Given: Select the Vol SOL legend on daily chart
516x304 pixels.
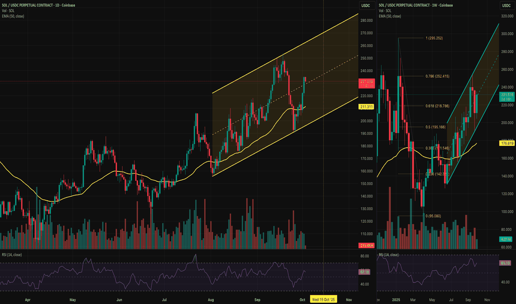Looking at the screenshot, I should tap(8, 11).
